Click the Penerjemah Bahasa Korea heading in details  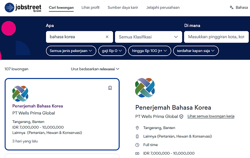coord(173,108)
